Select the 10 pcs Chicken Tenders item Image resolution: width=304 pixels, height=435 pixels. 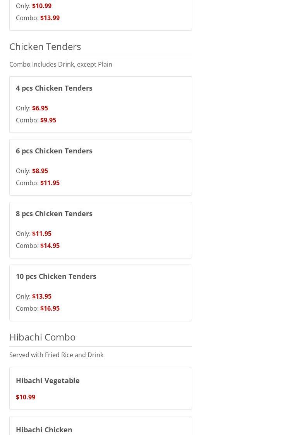tap(101, 293)
